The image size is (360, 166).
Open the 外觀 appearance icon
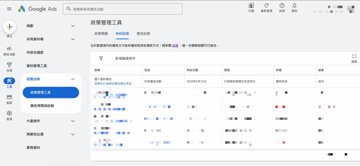coord(251,6)
